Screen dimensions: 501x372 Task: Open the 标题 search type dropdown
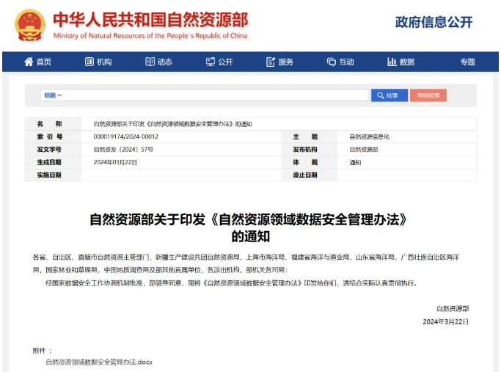pos(53,95)
